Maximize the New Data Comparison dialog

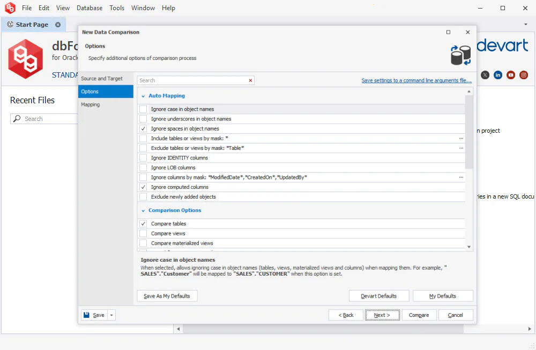click(x=448, y=32)
